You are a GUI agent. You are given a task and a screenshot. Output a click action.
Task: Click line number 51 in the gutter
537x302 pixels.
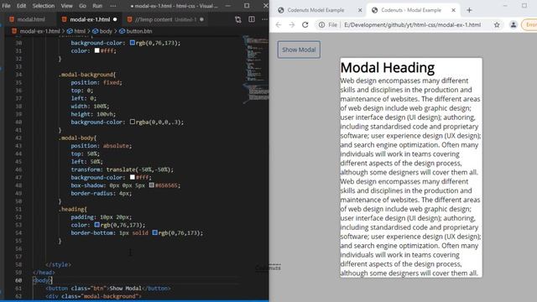pyautogui.click(x=18, y=209)
